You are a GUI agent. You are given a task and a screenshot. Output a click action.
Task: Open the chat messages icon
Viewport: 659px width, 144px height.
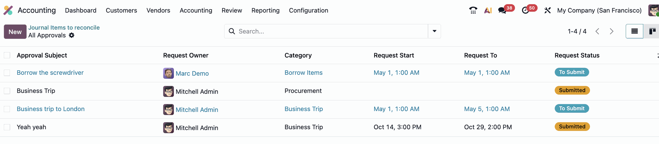pyautogui.click(x=502, y=11)
